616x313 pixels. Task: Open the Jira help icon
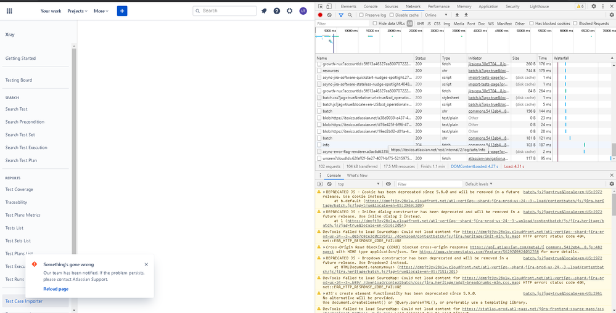[x=277, y=11]
